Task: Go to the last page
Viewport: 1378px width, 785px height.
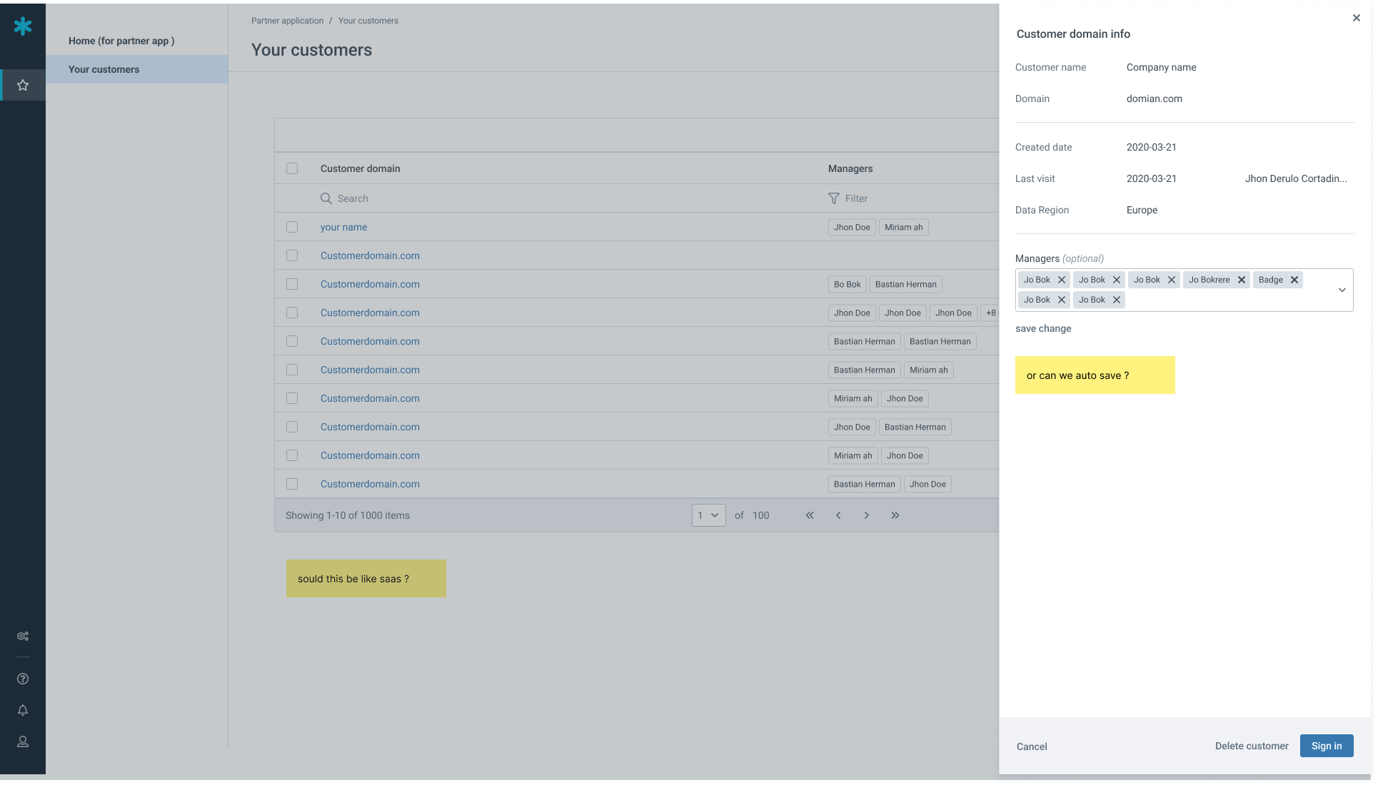Action: (895, 515)
